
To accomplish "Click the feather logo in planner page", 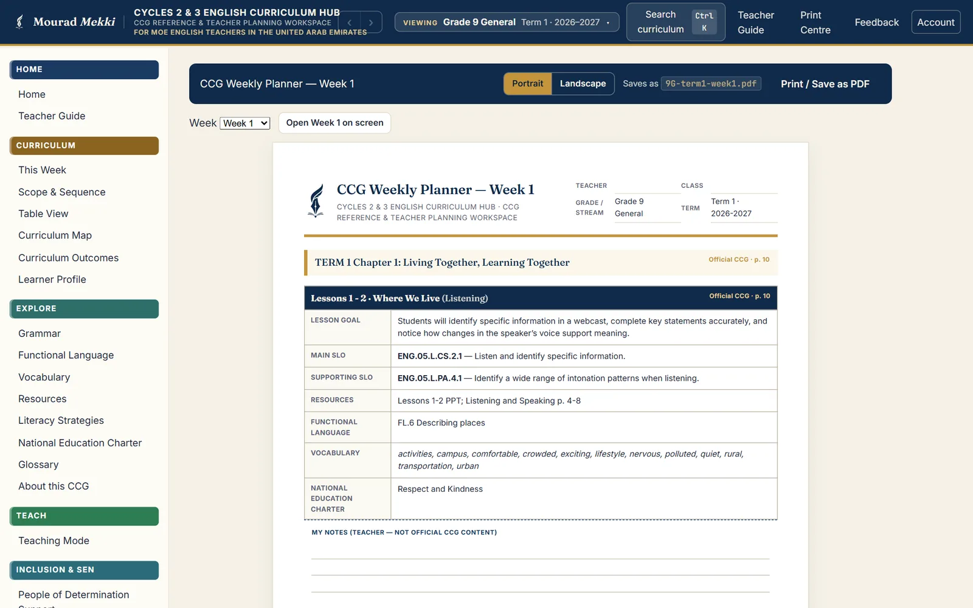I will tap(316, 201).
